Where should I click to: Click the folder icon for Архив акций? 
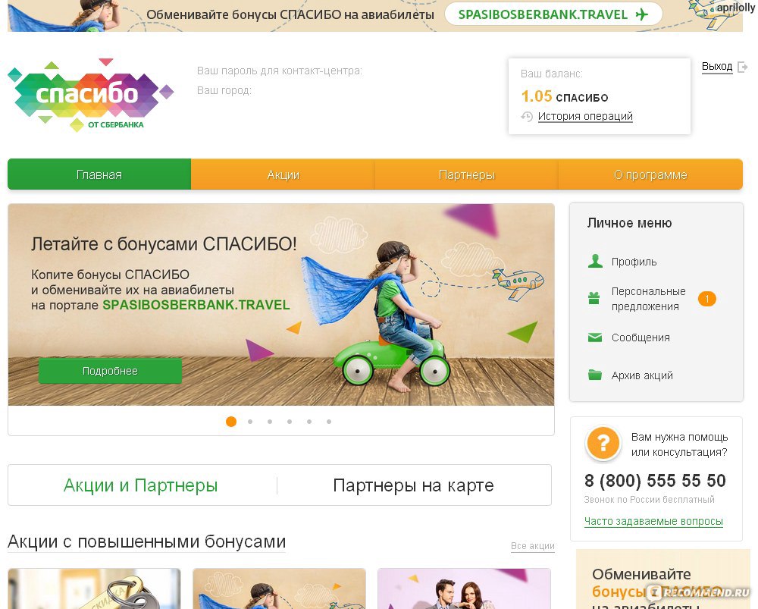point(594,375)
